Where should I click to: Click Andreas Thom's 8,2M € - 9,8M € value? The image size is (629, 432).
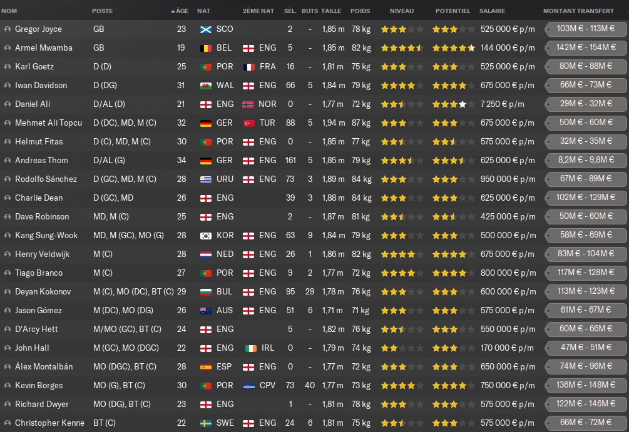[585, 161]
